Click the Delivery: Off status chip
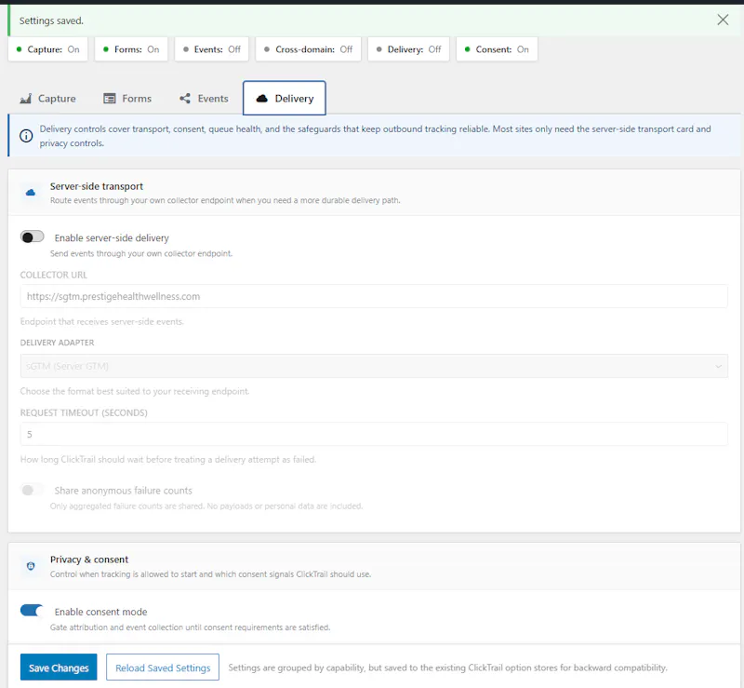Screen dimensions: 744x688 click(x=408, y=49)
